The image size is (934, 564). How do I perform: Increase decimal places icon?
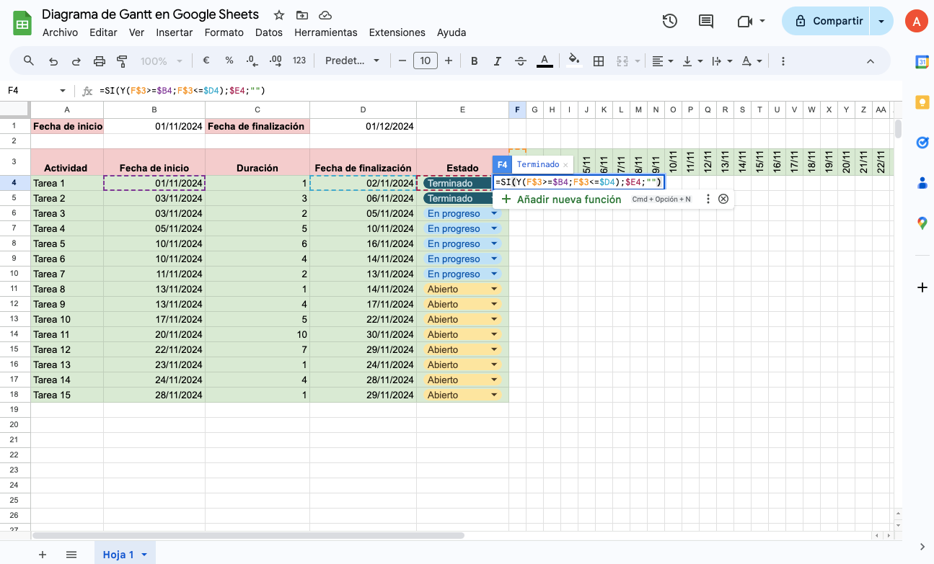tap(275, 61)
